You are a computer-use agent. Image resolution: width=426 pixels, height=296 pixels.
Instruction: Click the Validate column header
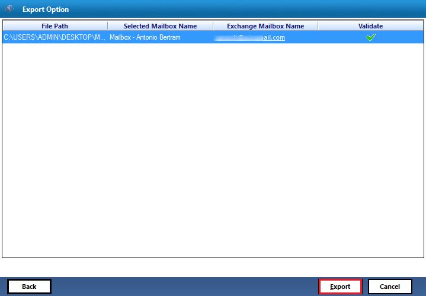tap(370, 26)
